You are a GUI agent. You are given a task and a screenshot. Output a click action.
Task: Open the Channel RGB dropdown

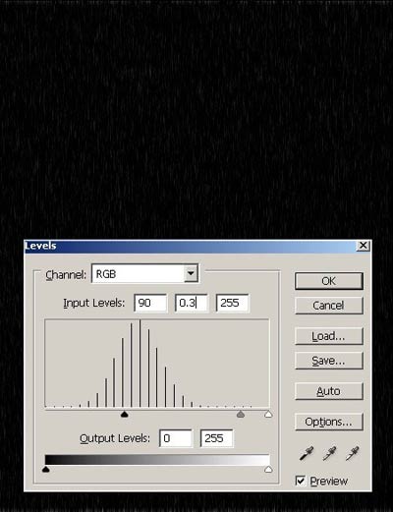pos(144,273)
